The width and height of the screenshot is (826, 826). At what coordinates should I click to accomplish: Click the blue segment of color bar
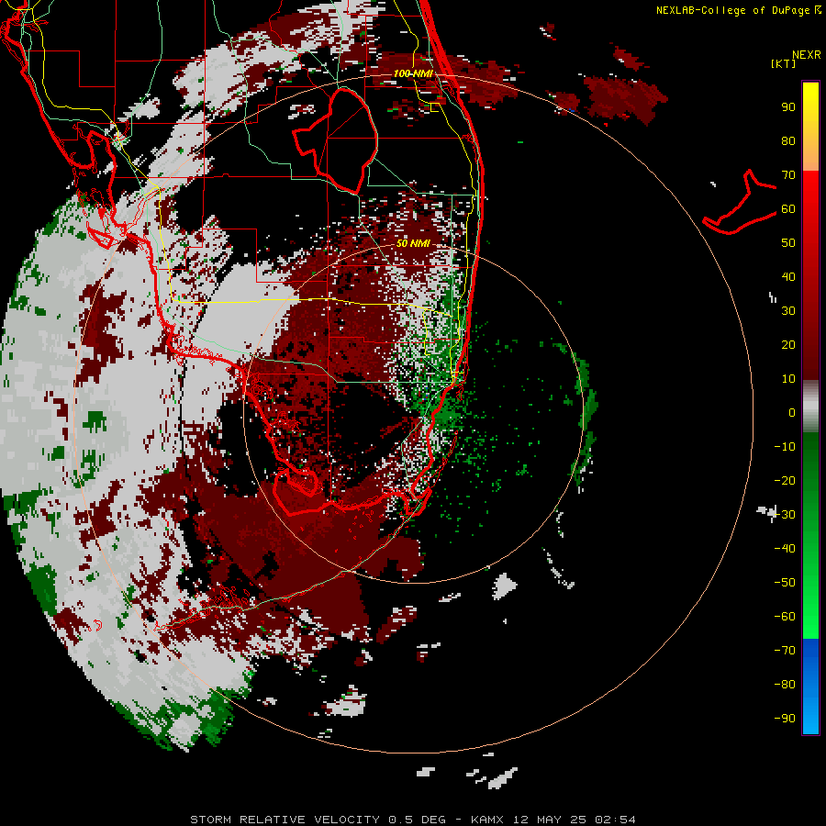(x=810, y=685)
